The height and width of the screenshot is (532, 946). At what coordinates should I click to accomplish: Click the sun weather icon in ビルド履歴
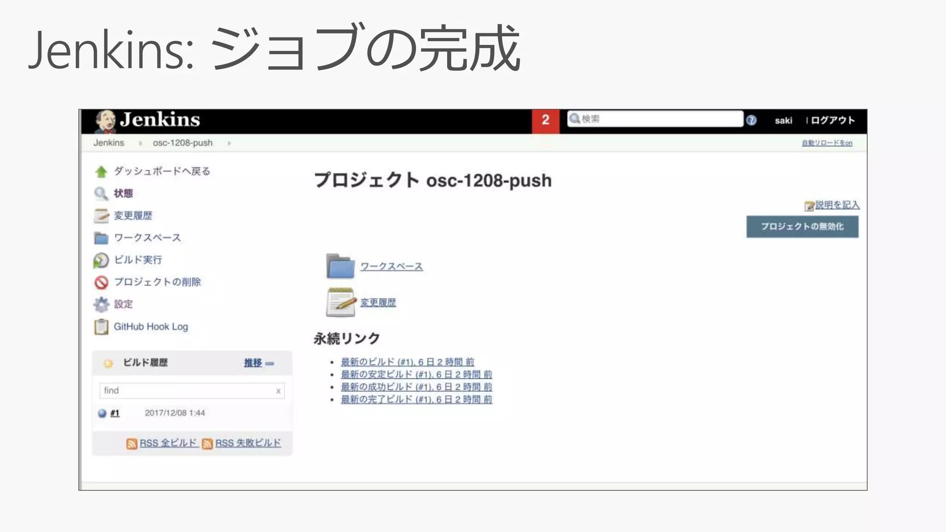108,363
